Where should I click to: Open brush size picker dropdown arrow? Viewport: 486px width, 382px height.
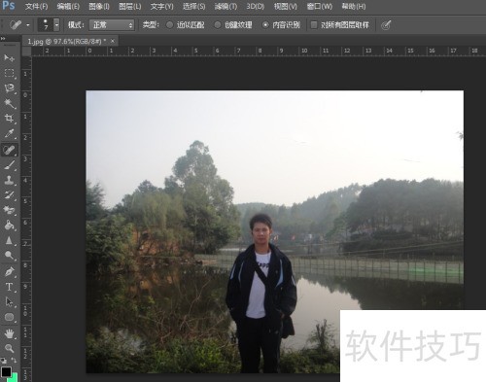point(56,25)
